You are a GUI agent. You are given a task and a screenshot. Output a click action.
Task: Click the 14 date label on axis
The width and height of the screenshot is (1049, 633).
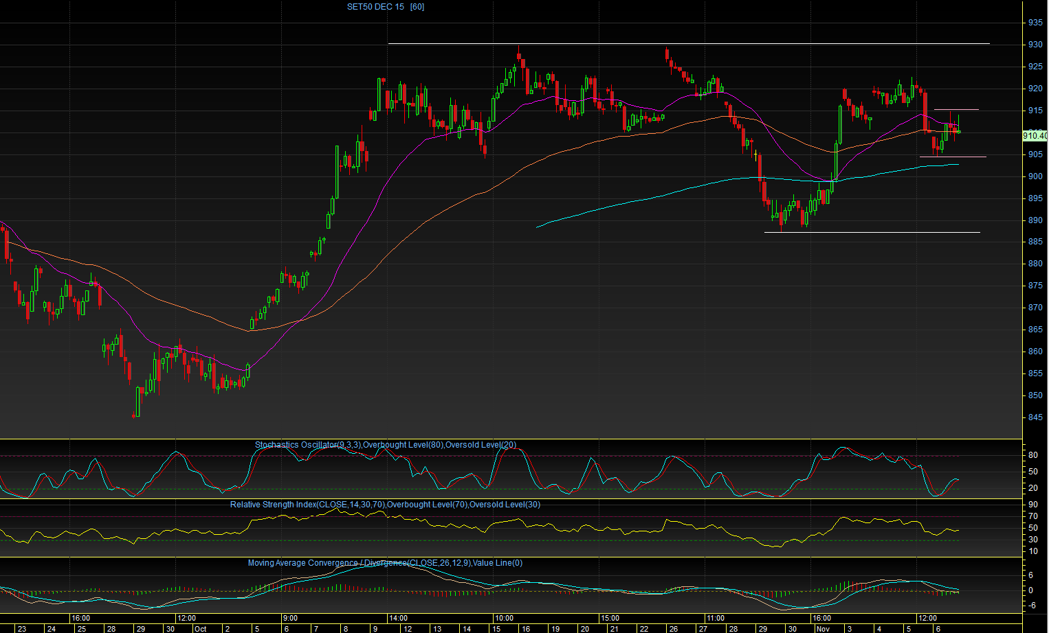[x=467, y=629]
